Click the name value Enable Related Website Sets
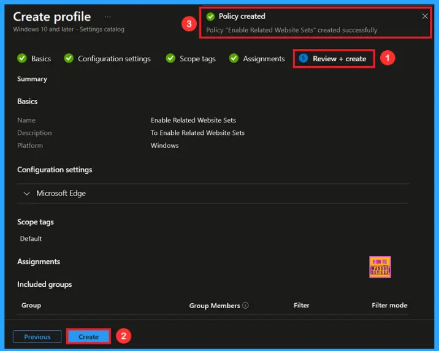The image size is (439, 351). (x=193, y=120)
